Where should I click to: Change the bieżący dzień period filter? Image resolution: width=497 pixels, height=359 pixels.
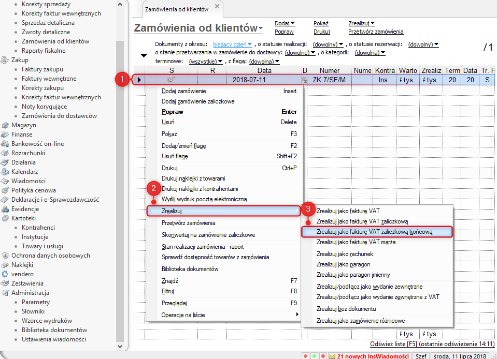[x=232, y=44]
